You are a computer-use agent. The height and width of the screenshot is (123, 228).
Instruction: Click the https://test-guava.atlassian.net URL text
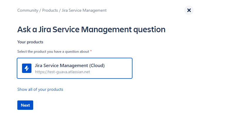pyautogui.click(x=63, y=72)
